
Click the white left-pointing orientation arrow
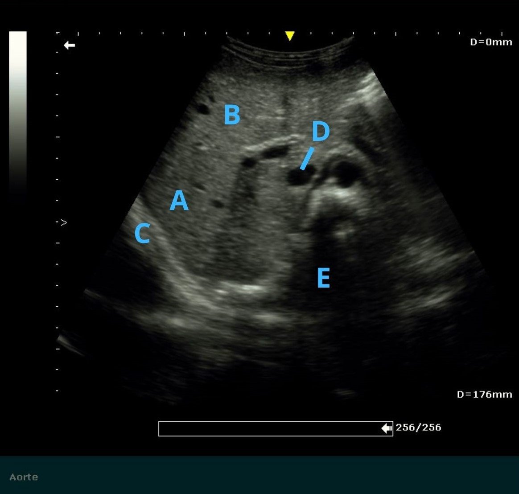(69, 45)
